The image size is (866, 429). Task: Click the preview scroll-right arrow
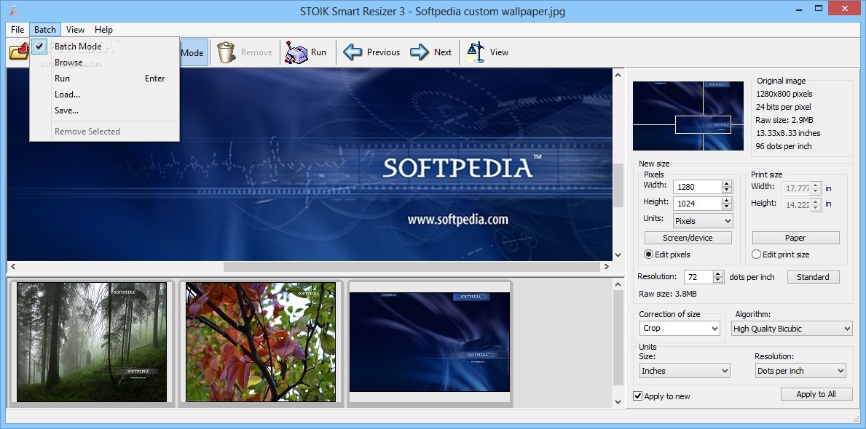(606, 266)
